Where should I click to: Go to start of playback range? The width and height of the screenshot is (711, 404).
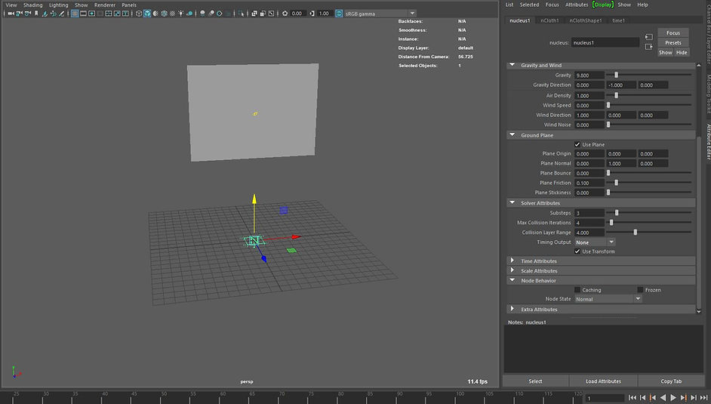coord(632,398)
